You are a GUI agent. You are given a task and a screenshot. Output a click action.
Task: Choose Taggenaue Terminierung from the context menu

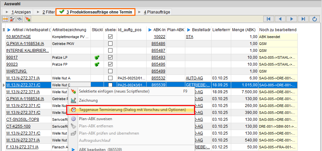132,109
